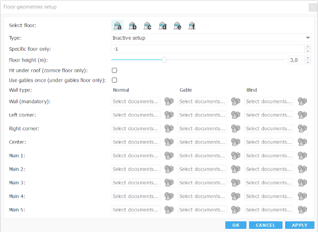The image size is (318, 232).
Task: Click the CANCEL button
Action: tap(266, 225)
